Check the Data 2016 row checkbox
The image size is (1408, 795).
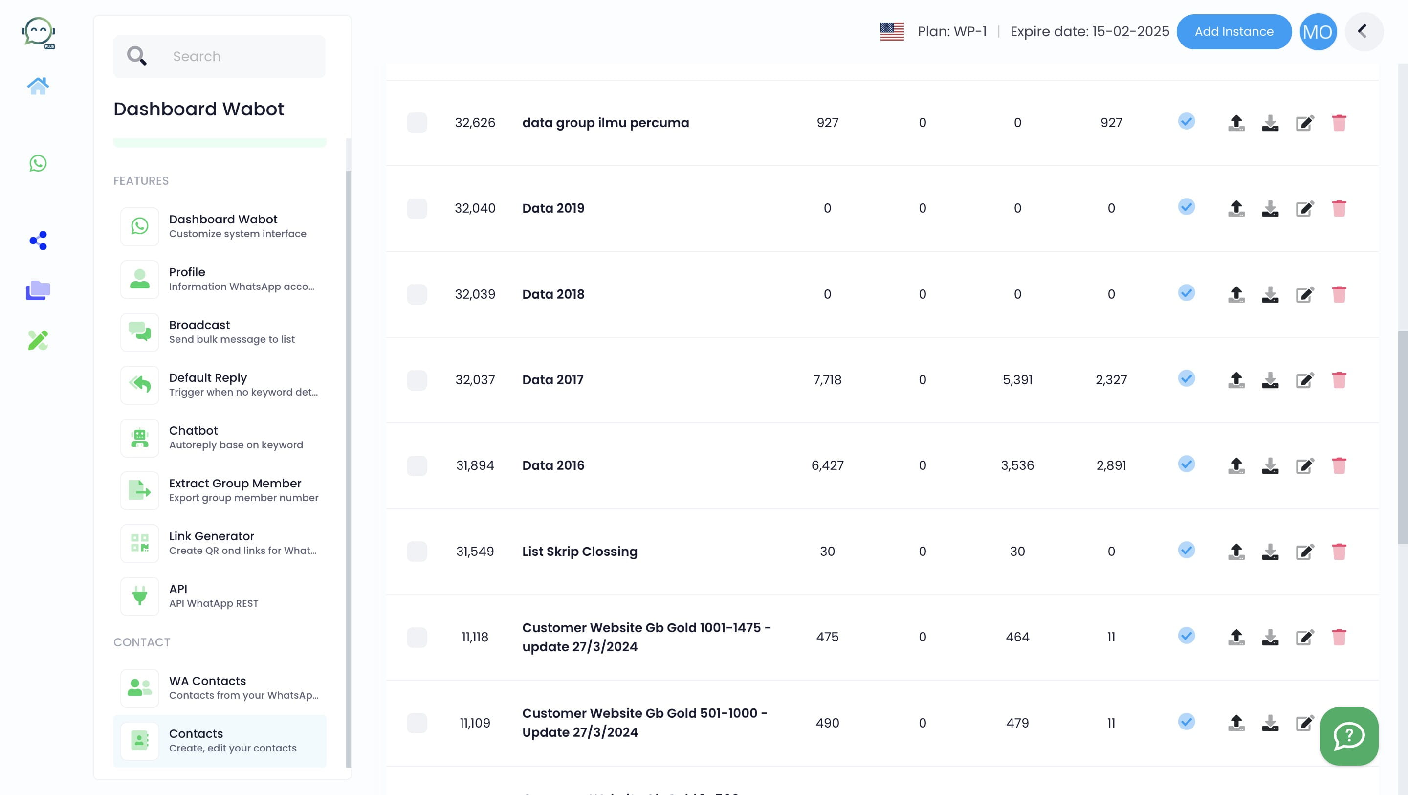click(417, 466)
